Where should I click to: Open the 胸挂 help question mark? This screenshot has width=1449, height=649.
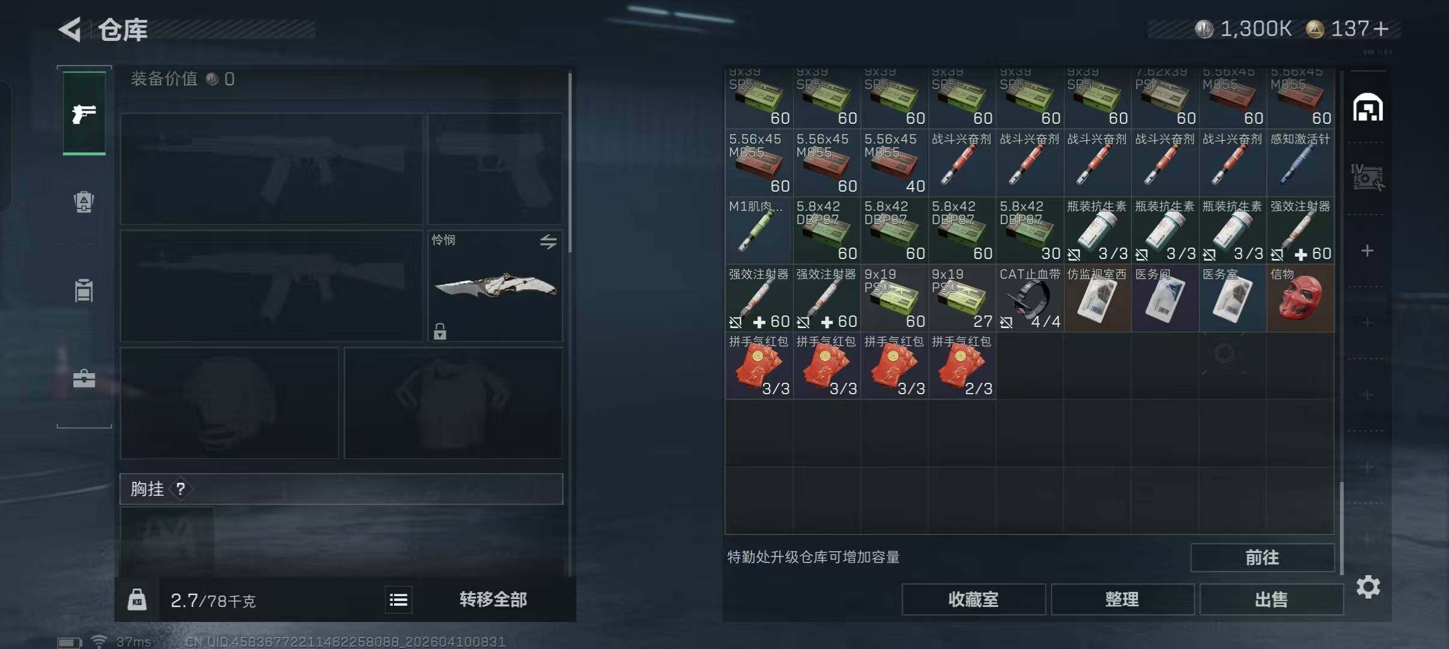click(x=181, y=489)
